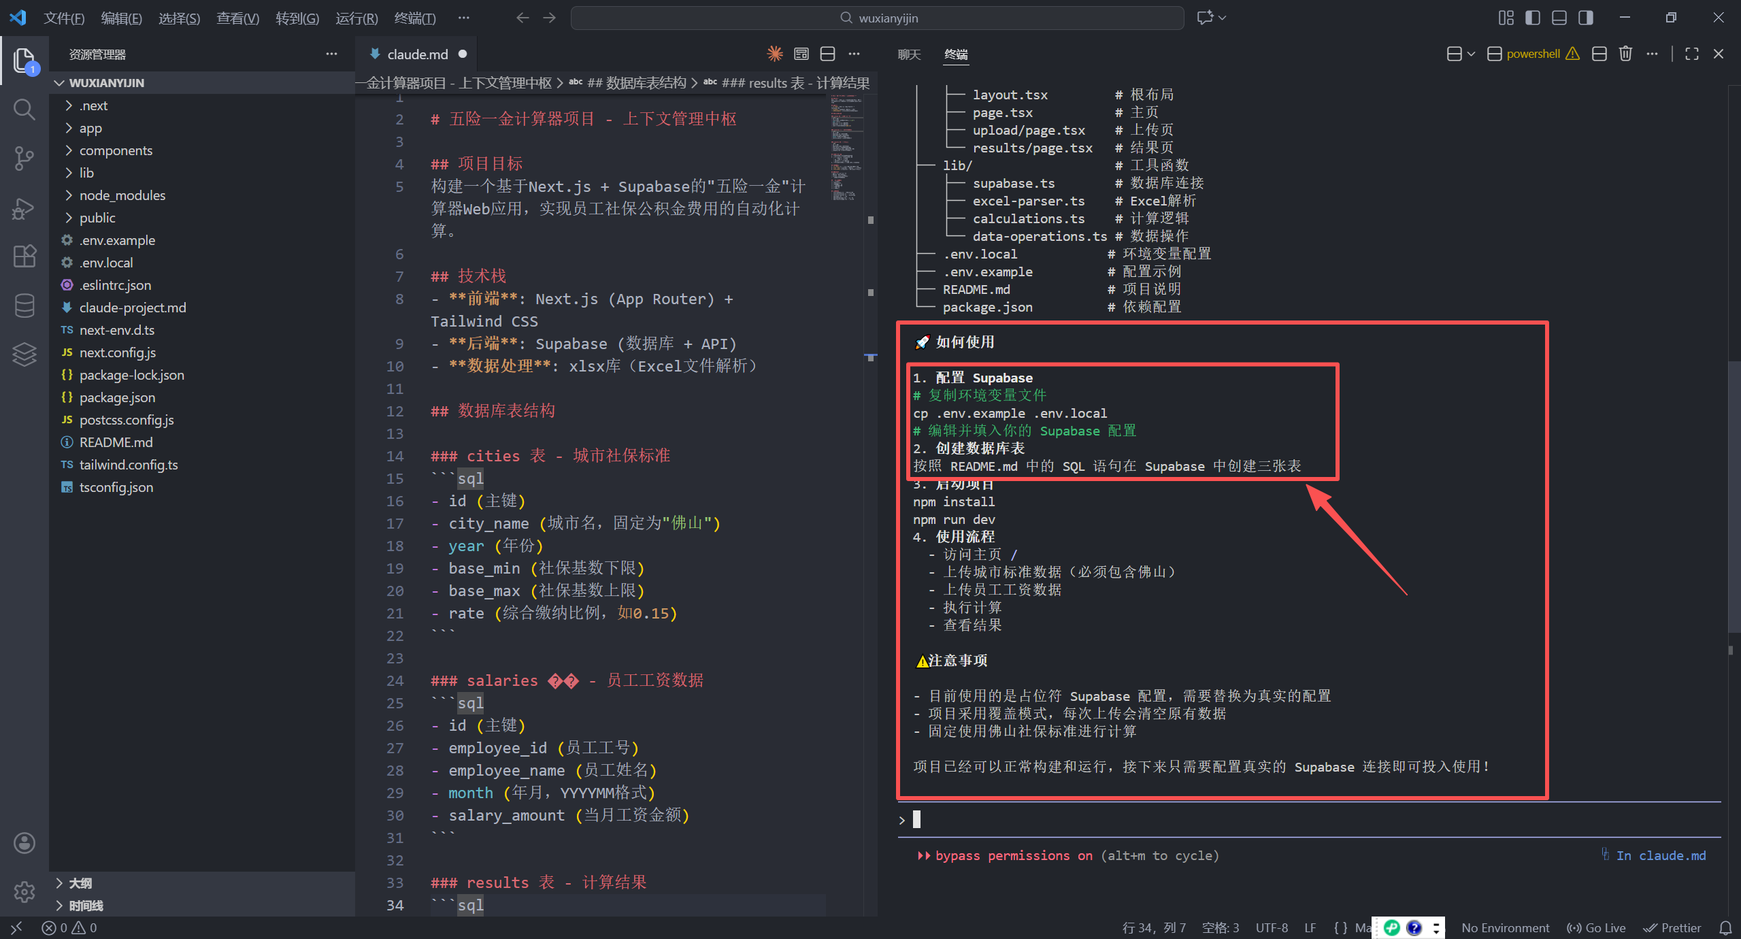This screenshot has height=939, width=1741.
Task: Open editor more actions ellipsis
Action: tap(854, 54)
